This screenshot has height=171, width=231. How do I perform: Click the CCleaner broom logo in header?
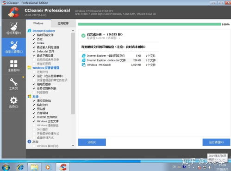[13, 12]
